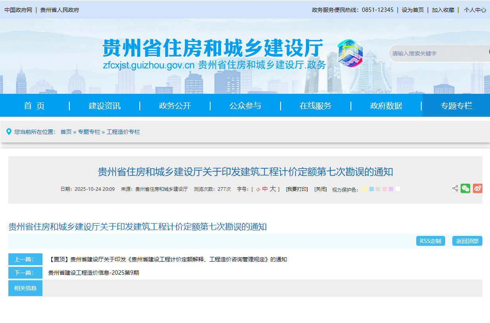Pick the blue eye-protection color

pyautogui.click(x=371, y=189)
